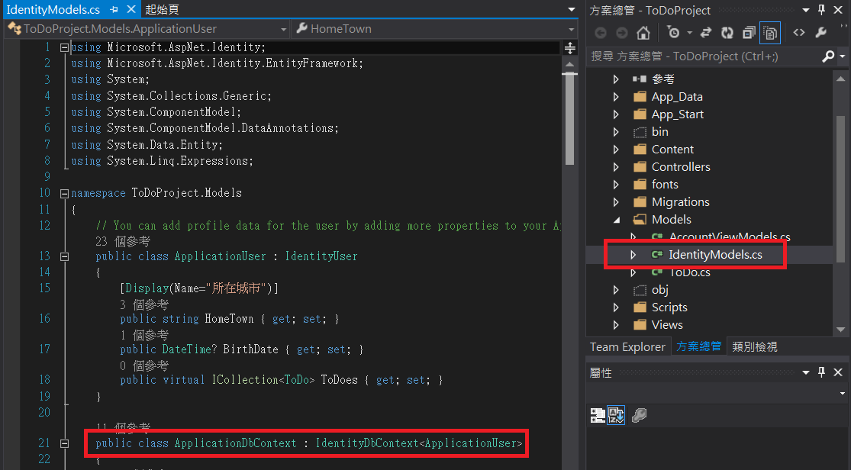851x470 pixels.
Task: Click the Property Pages wrench icon in Properties
Action: tap(640, 416)
